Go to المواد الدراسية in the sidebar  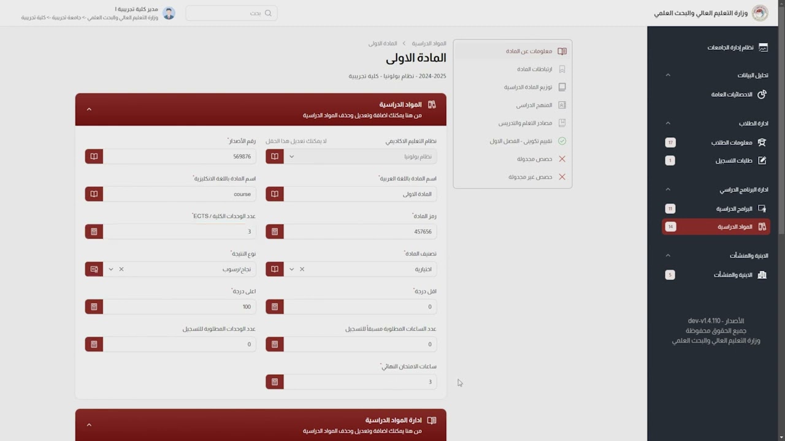(x=716, y=227)
